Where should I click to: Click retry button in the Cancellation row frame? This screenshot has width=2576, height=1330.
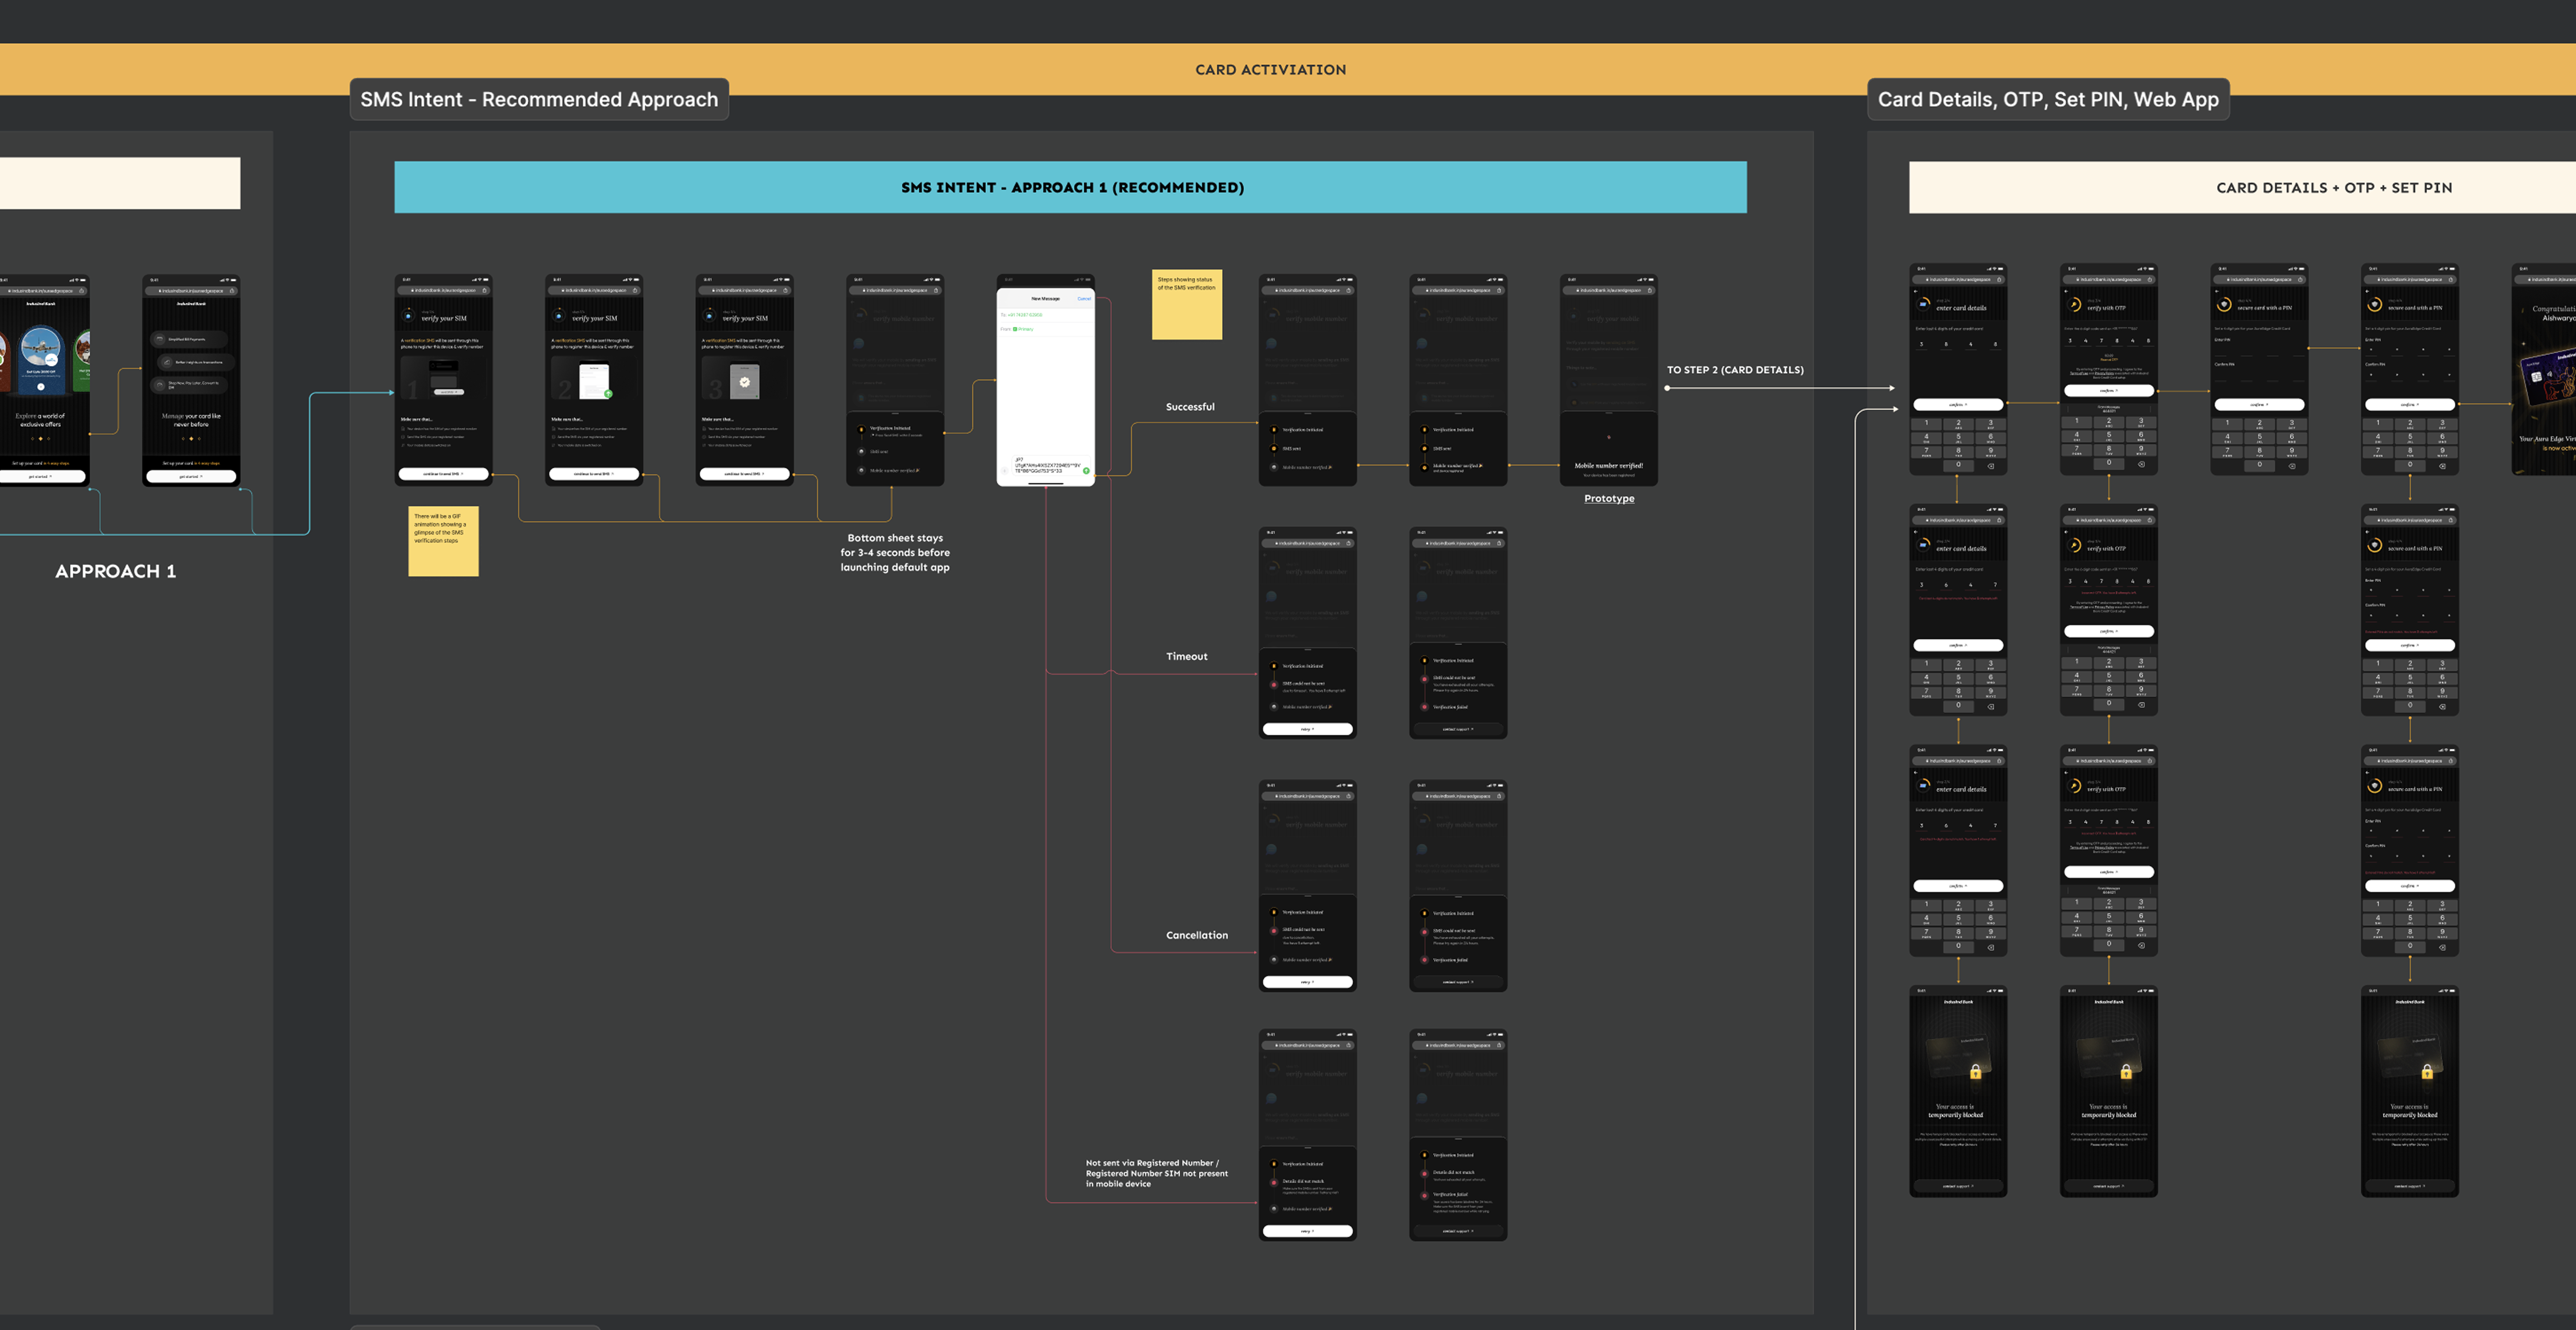click(x=1308, y=982)
